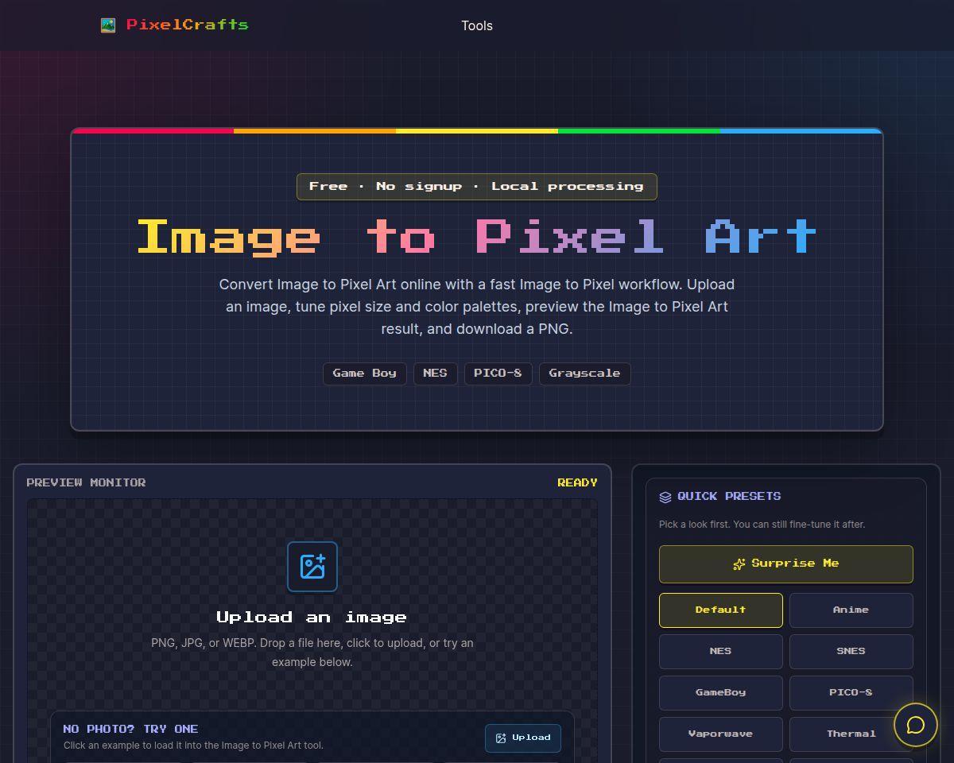Open the chat bubble icon
Screen dimensions: 954x763
pos(916,725)
